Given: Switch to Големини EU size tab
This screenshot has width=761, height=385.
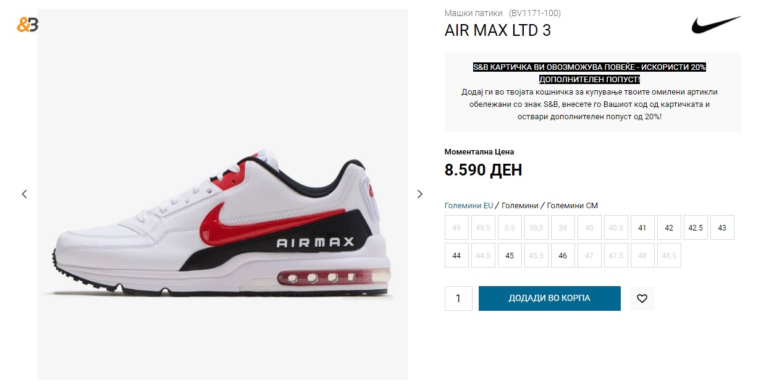Looking at the screenshot, I should click(469, 206).
